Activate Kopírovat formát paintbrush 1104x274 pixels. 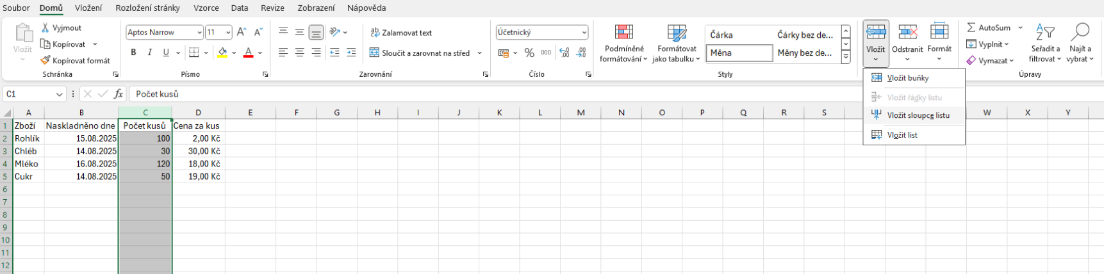coord(75,60)
